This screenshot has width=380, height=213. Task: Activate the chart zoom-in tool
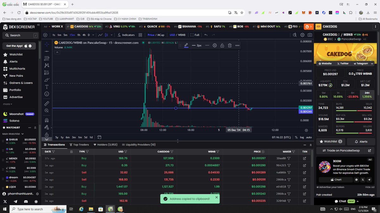[x=47, y=110]
